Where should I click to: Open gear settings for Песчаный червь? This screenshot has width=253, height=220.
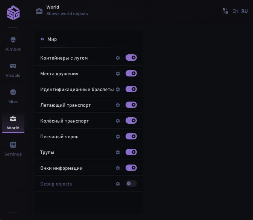point(118,137)
